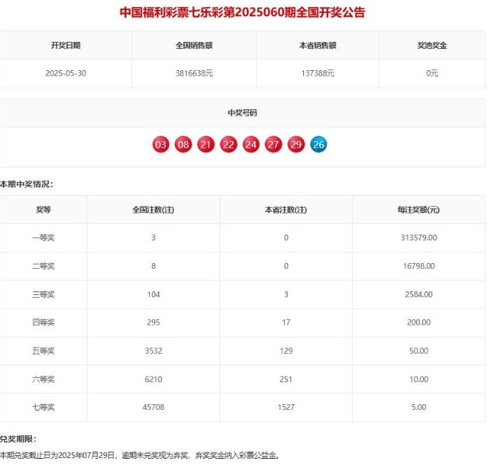
Task: Select second prize amount 16798.00
Action: [x=419, y=266]
